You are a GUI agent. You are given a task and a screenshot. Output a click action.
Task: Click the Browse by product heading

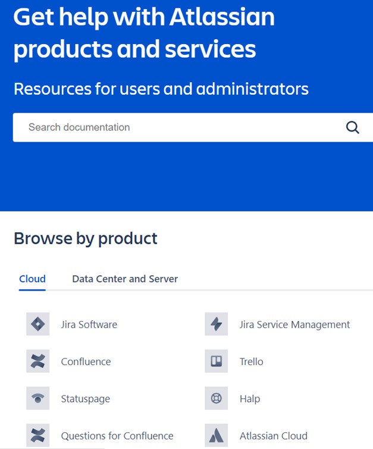click(86, 239)
